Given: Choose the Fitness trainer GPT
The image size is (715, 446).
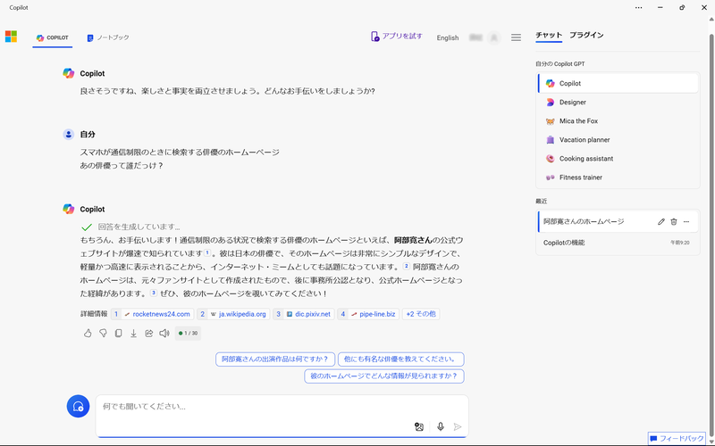Looking at the screenshot, I should pos(618,178).
